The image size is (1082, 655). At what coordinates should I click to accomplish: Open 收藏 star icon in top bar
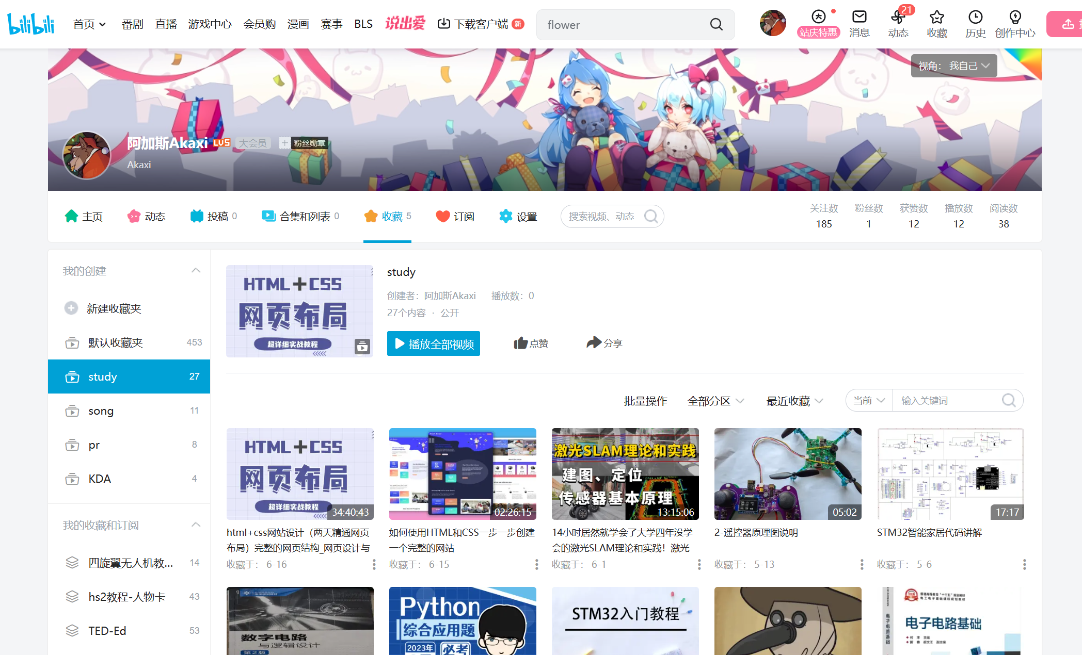pos(937,24)
